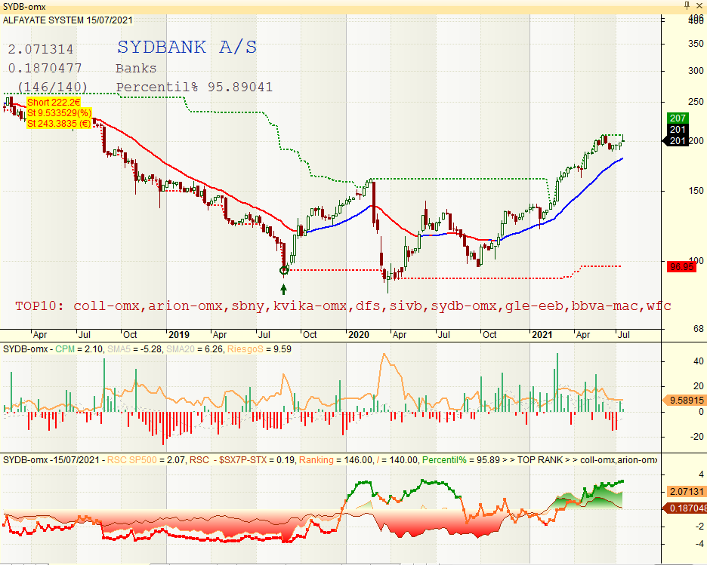Click the 150 price axis label
The height and width of the screenshot is (565, 707).
point(696,191)
